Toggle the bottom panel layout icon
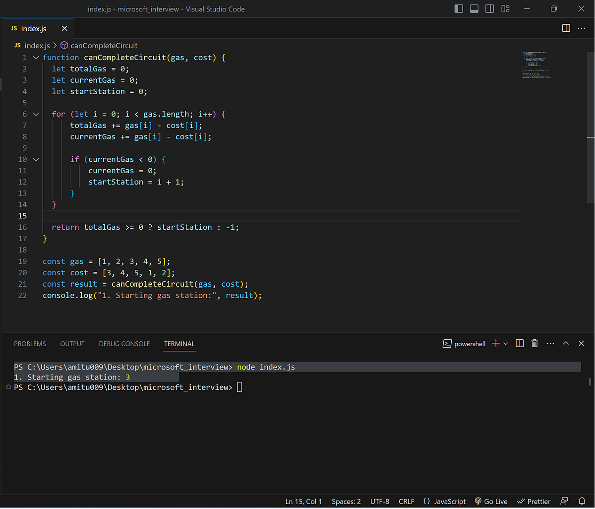The height and width of the screenshot is (509, 595). [x=474, y=8]
